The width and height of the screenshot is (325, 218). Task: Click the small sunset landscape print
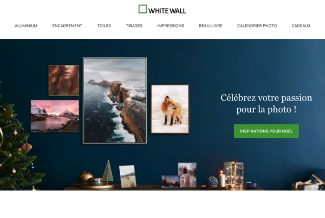171,181
